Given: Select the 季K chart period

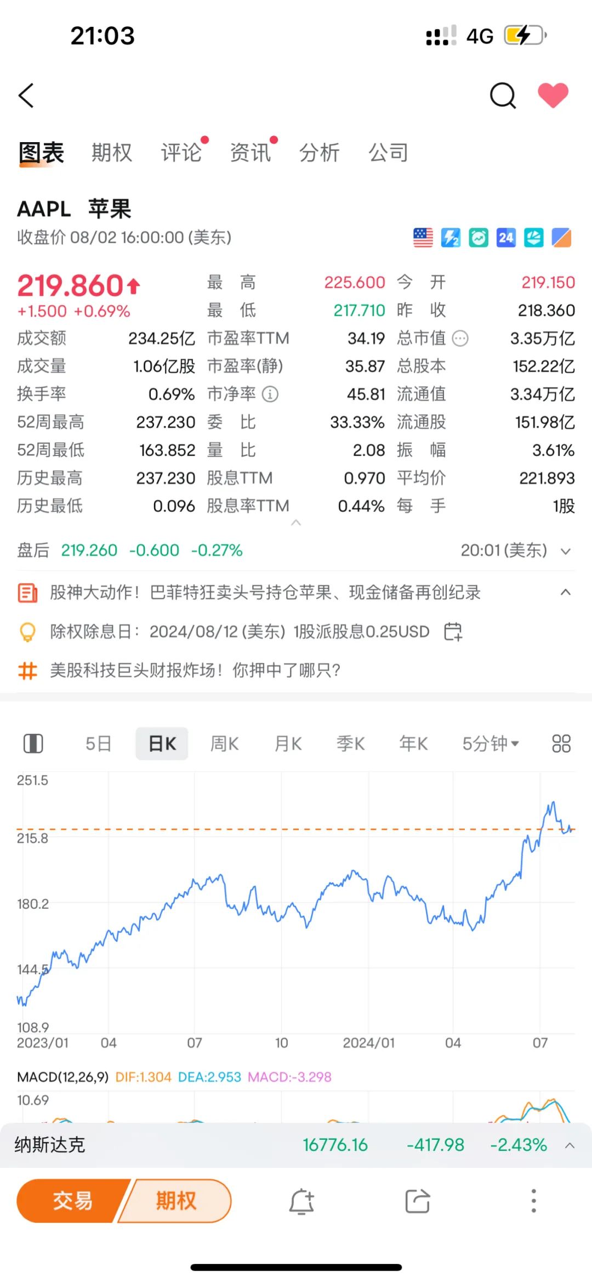Looking at the screenshot, I should tap(351, 744).
